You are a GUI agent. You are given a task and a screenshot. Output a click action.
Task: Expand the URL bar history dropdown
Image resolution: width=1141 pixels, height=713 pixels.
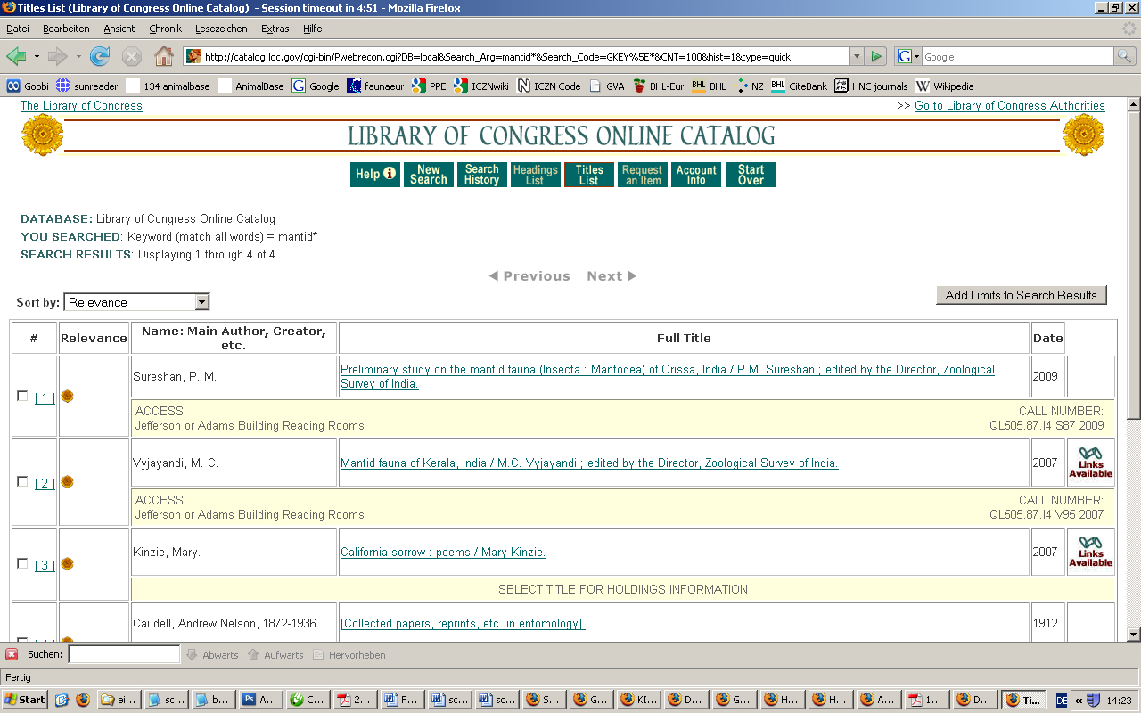click(857, 57)
